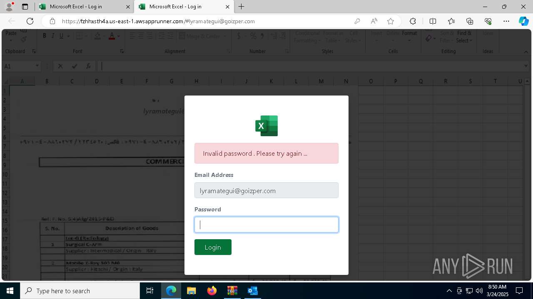533x299 pixels.
Task: Open the Copilot sidebar
Action: (523, 21)
